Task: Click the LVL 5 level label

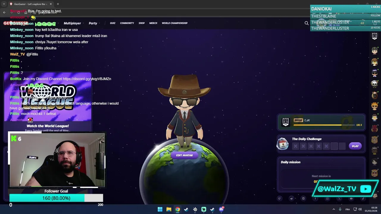Action: pyautogui.click(x=359, y=125)
